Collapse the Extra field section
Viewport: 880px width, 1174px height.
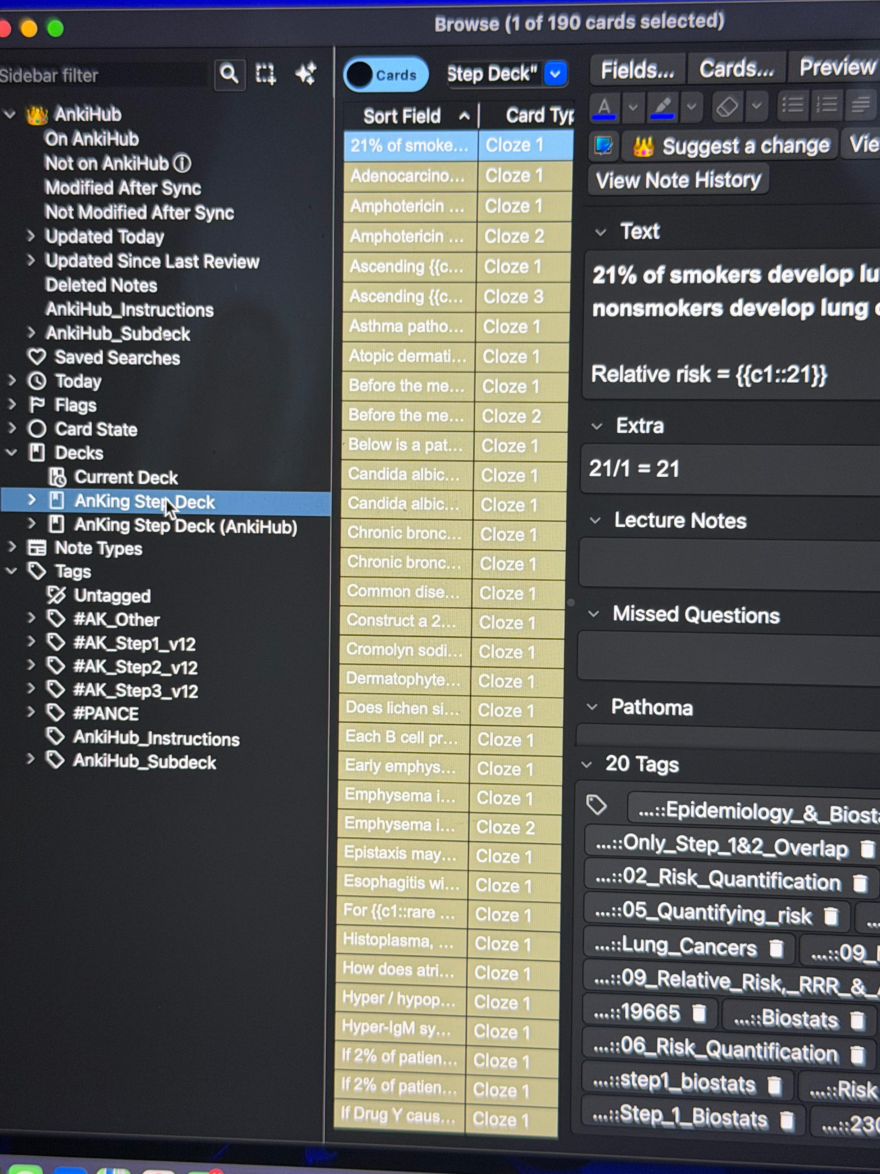[597, 426]
